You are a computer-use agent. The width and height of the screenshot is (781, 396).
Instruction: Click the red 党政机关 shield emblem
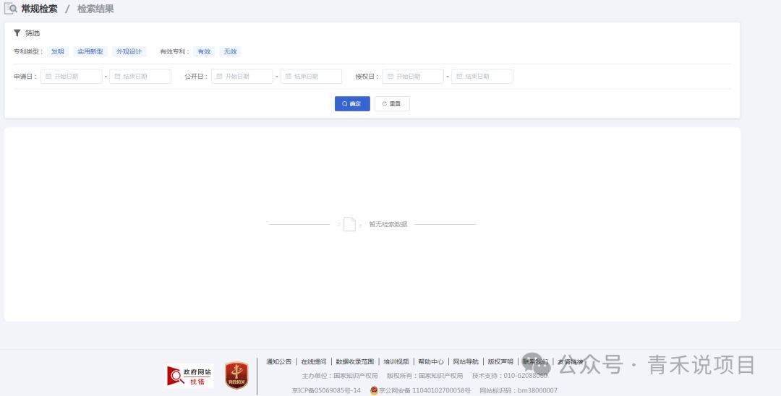(x=236, y=376)
